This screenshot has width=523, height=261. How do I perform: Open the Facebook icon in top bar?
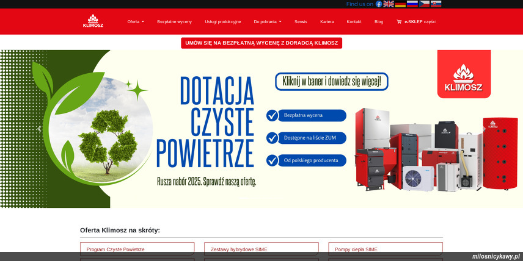point(379,4)
